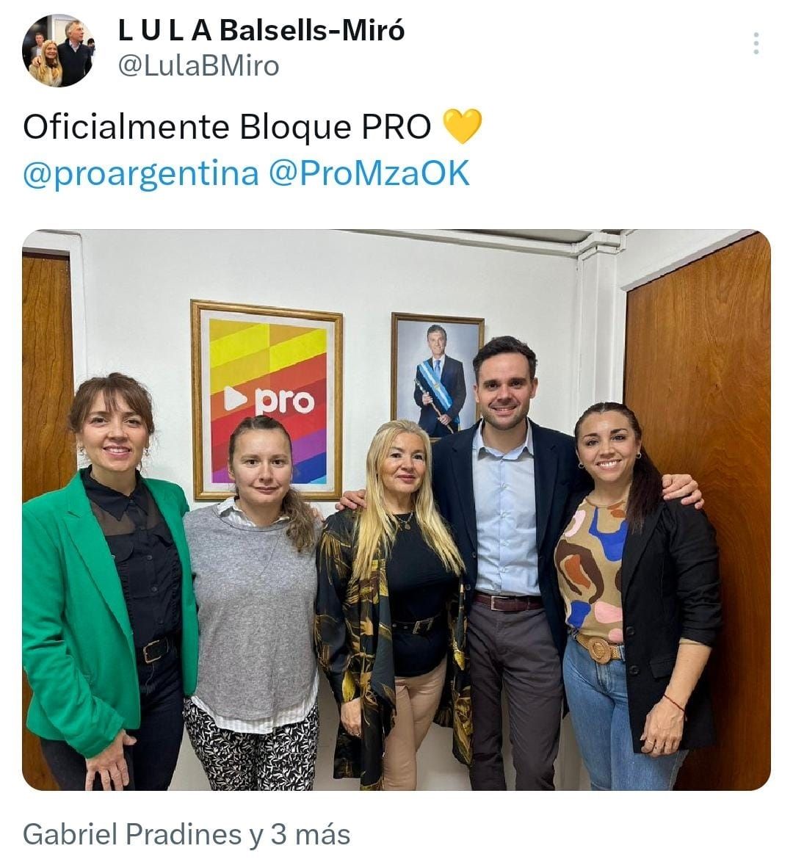Click the framed presidential portrait in the photo

438,374
